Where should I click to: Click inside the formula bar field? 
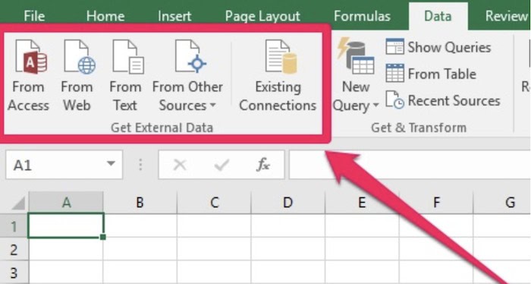(x=410, y=165)
